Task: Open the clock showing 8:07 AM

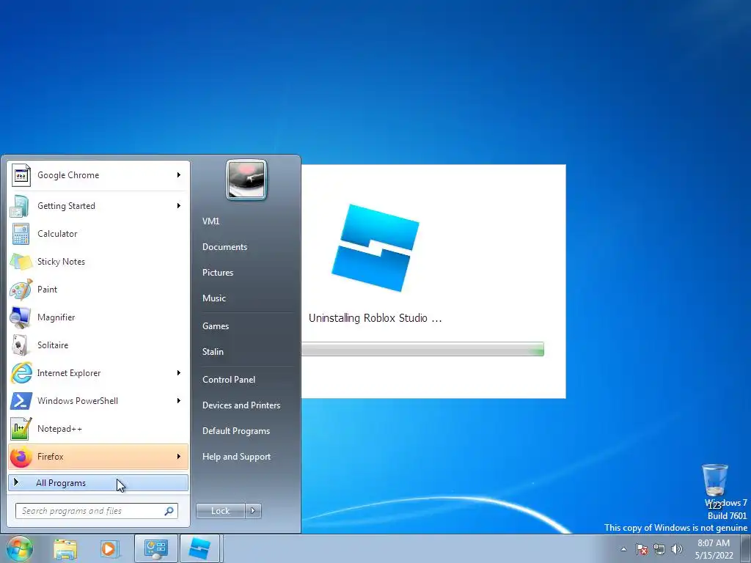Action: pyautogui.click(x=714, y=549)
